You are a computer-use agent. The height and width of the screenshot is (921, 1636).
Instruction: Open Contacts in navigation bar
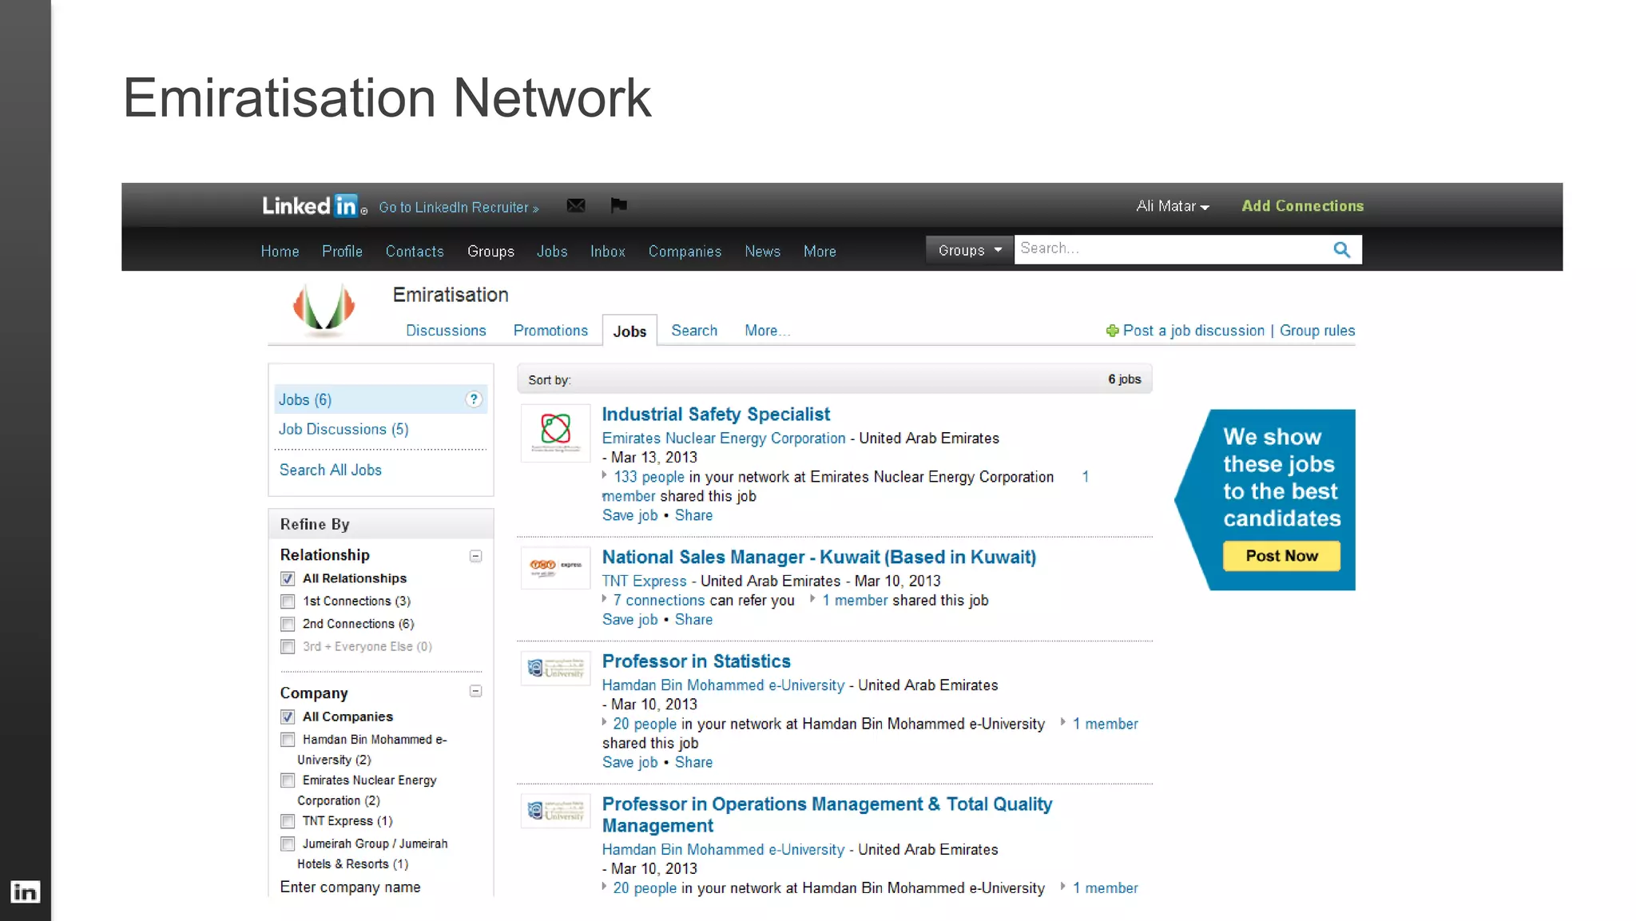tap(415, 251)
